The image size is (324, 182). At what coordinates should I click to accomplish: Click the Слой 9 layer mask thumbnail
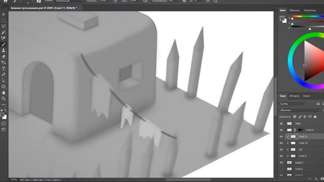[300, 130]
